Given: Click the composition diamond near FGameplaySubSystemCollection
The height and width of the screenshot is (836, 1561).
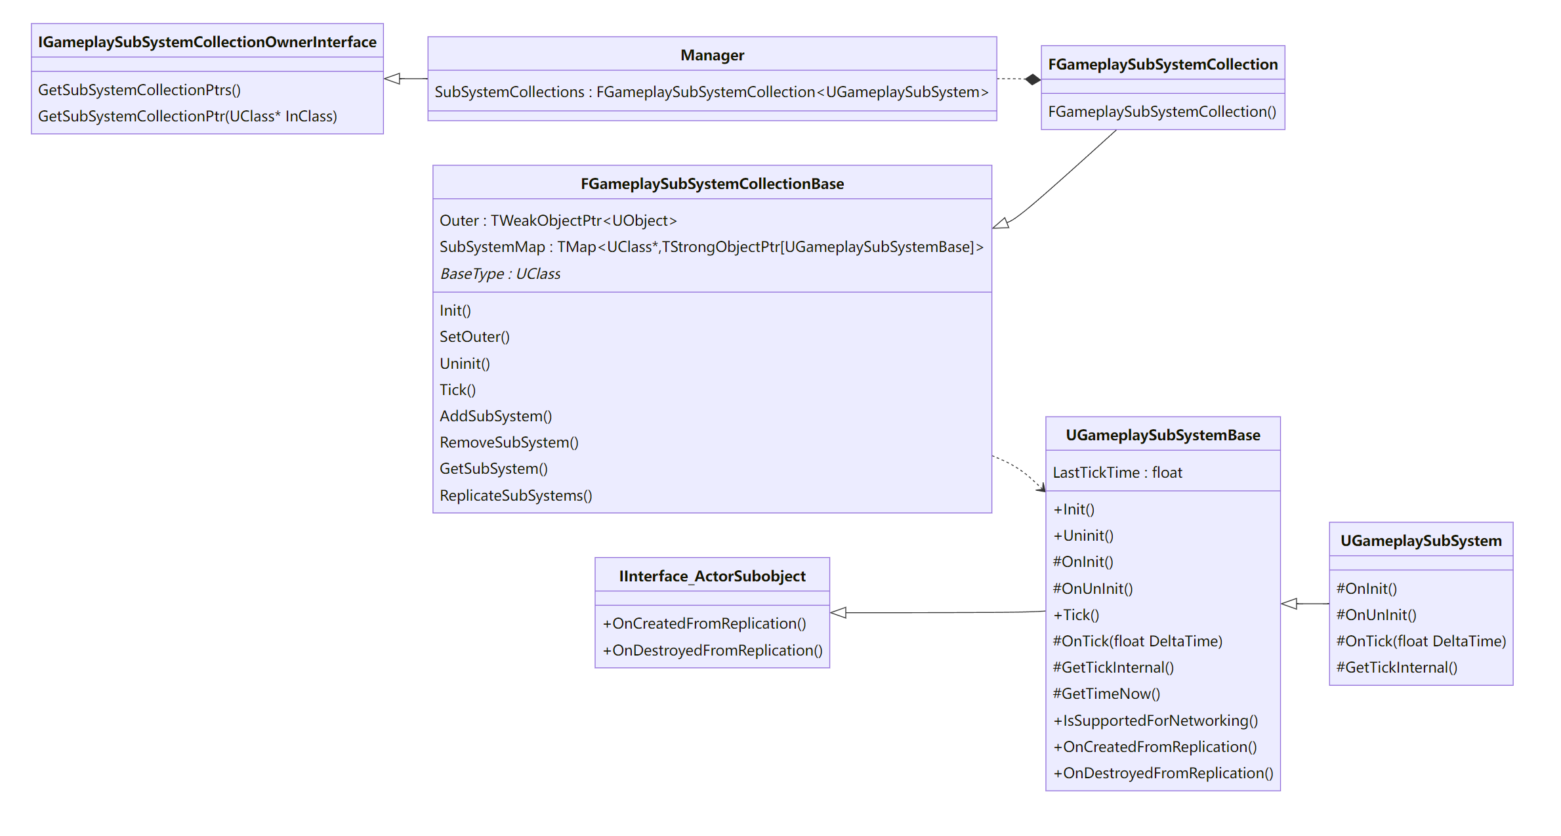Looking at the screenshot, I should pyautogui.click(x=1032, y=79).
